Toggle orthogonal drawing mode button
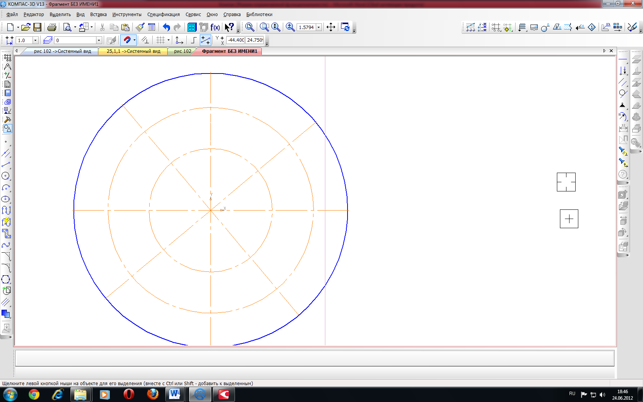 coord(193,40)
